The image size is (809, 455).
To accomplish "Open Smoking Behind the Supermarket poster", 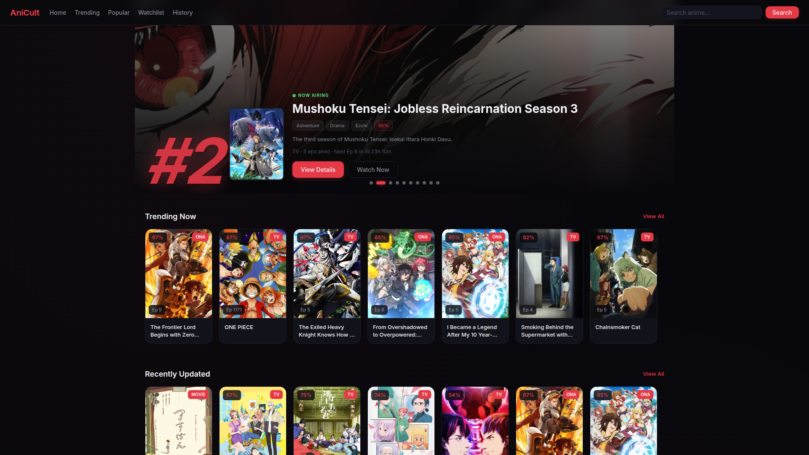I will 549,274.
